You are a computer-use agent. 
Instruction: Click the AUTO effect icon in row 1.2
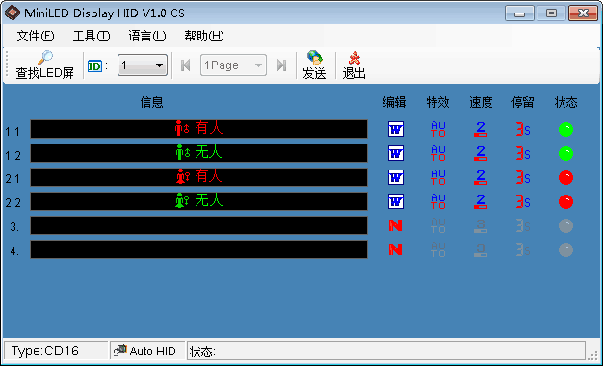(438, 153)
